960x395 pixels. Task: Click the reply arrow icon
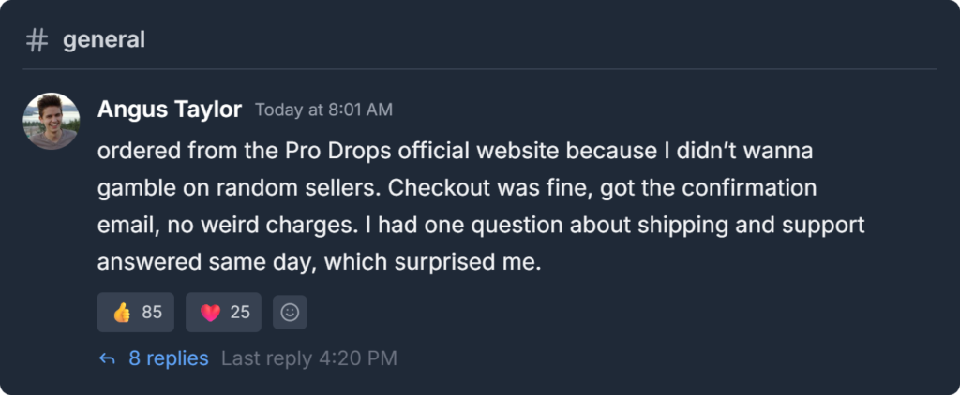(x=108, y=358)
